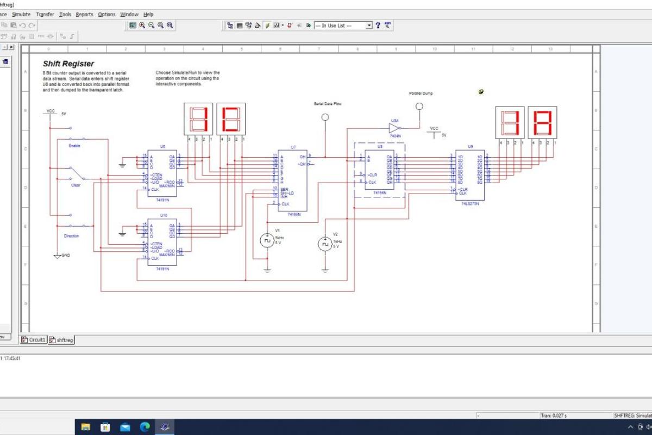
Task: Click the Multisim taskbar icon
Action: 165,427
